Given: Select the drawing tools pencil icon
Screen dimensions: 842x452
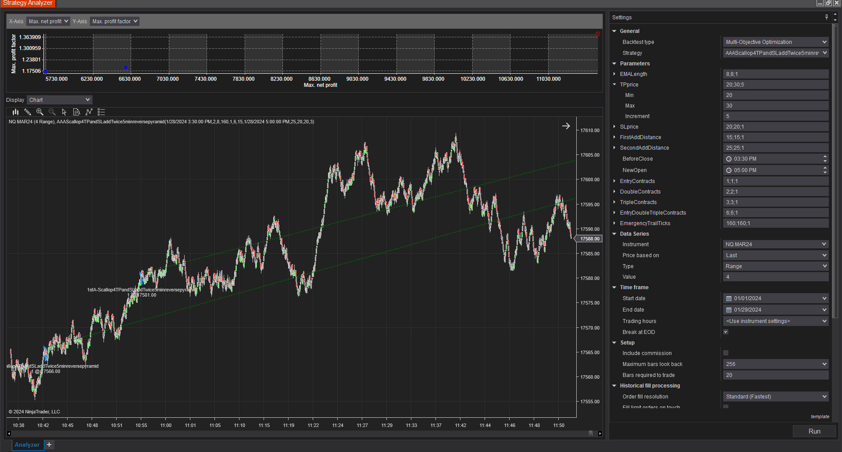Looking at the screenshot, I should tap(28, 112).
